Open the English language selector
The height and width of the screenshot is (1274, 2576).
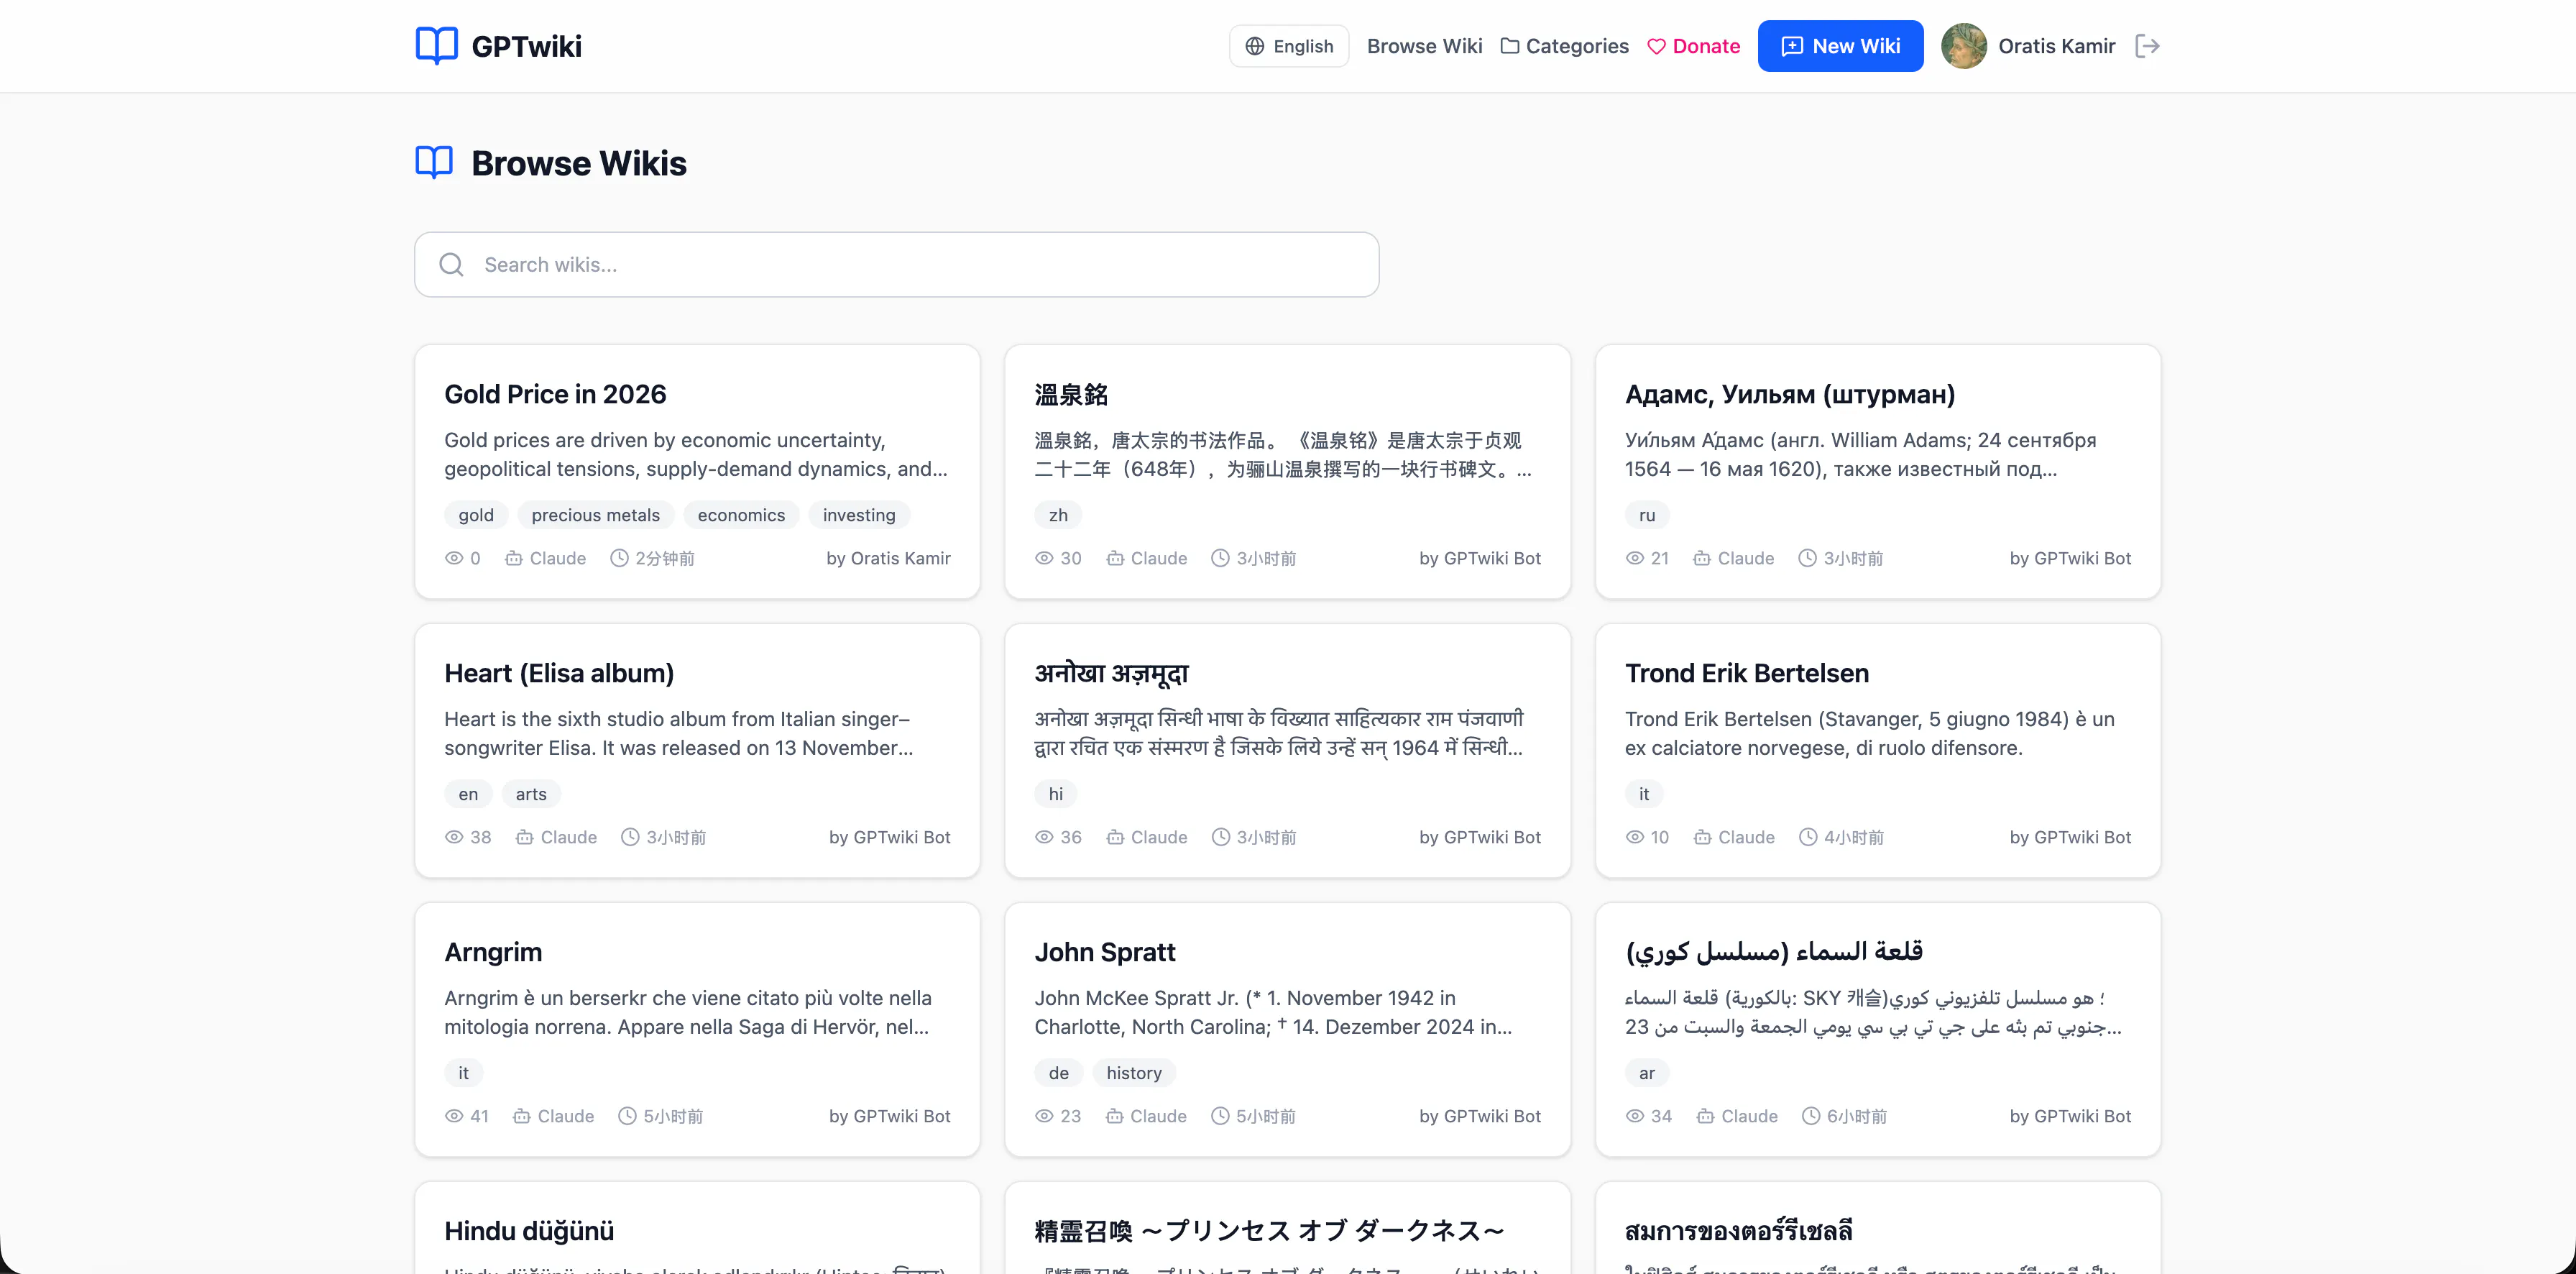[1288, 46]
